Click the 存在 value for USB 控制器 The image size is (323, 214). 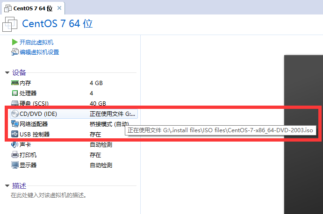[95, 135]
